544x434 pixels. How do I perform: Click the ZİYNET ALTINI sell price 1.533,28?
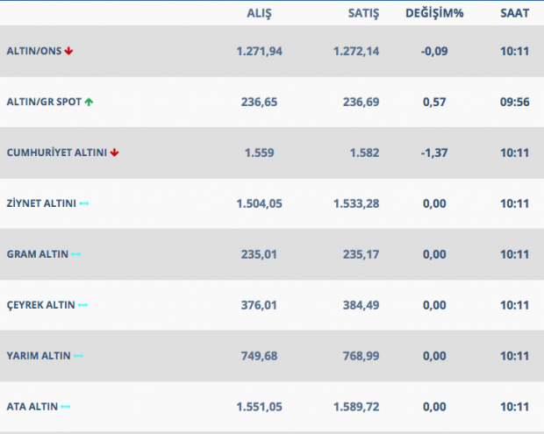(356, 203)
